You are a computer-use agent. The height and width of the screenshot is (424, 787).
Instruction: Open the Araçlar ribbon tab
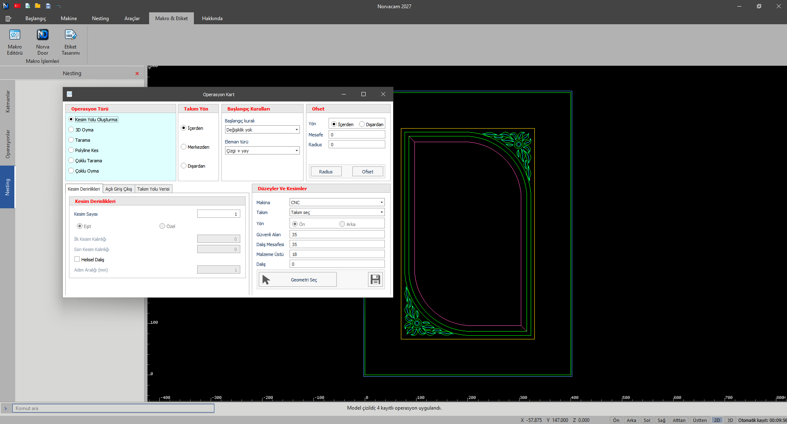tap(132, 18)
